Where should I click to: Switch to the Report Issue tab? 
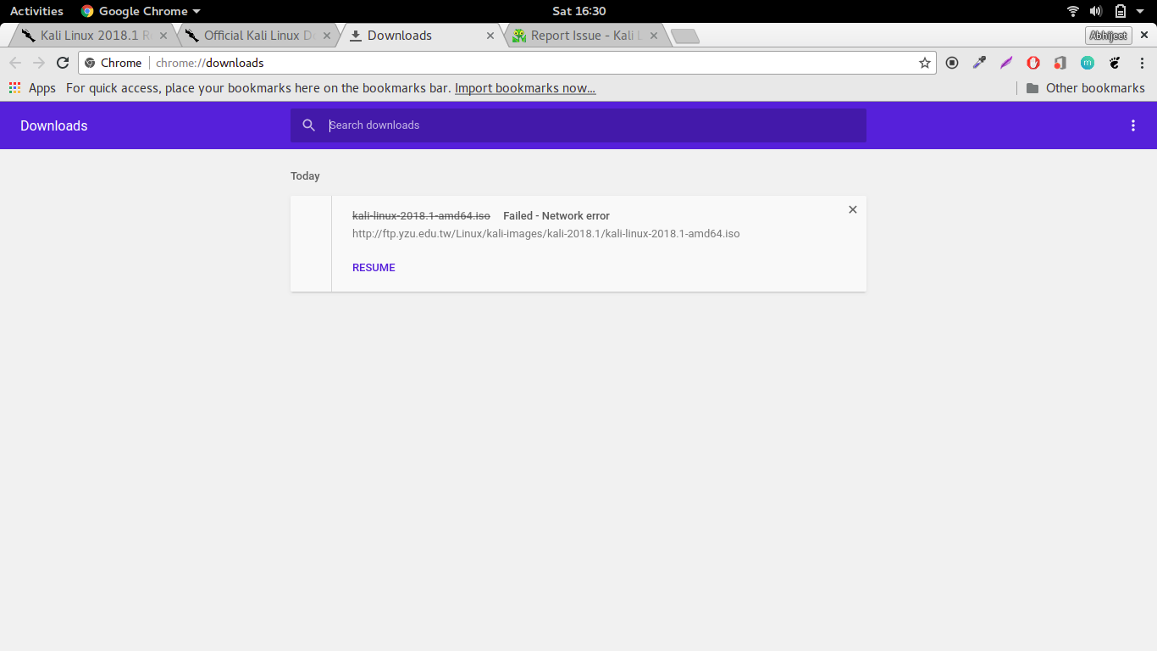pyautogui.click(x=581, y=36)
